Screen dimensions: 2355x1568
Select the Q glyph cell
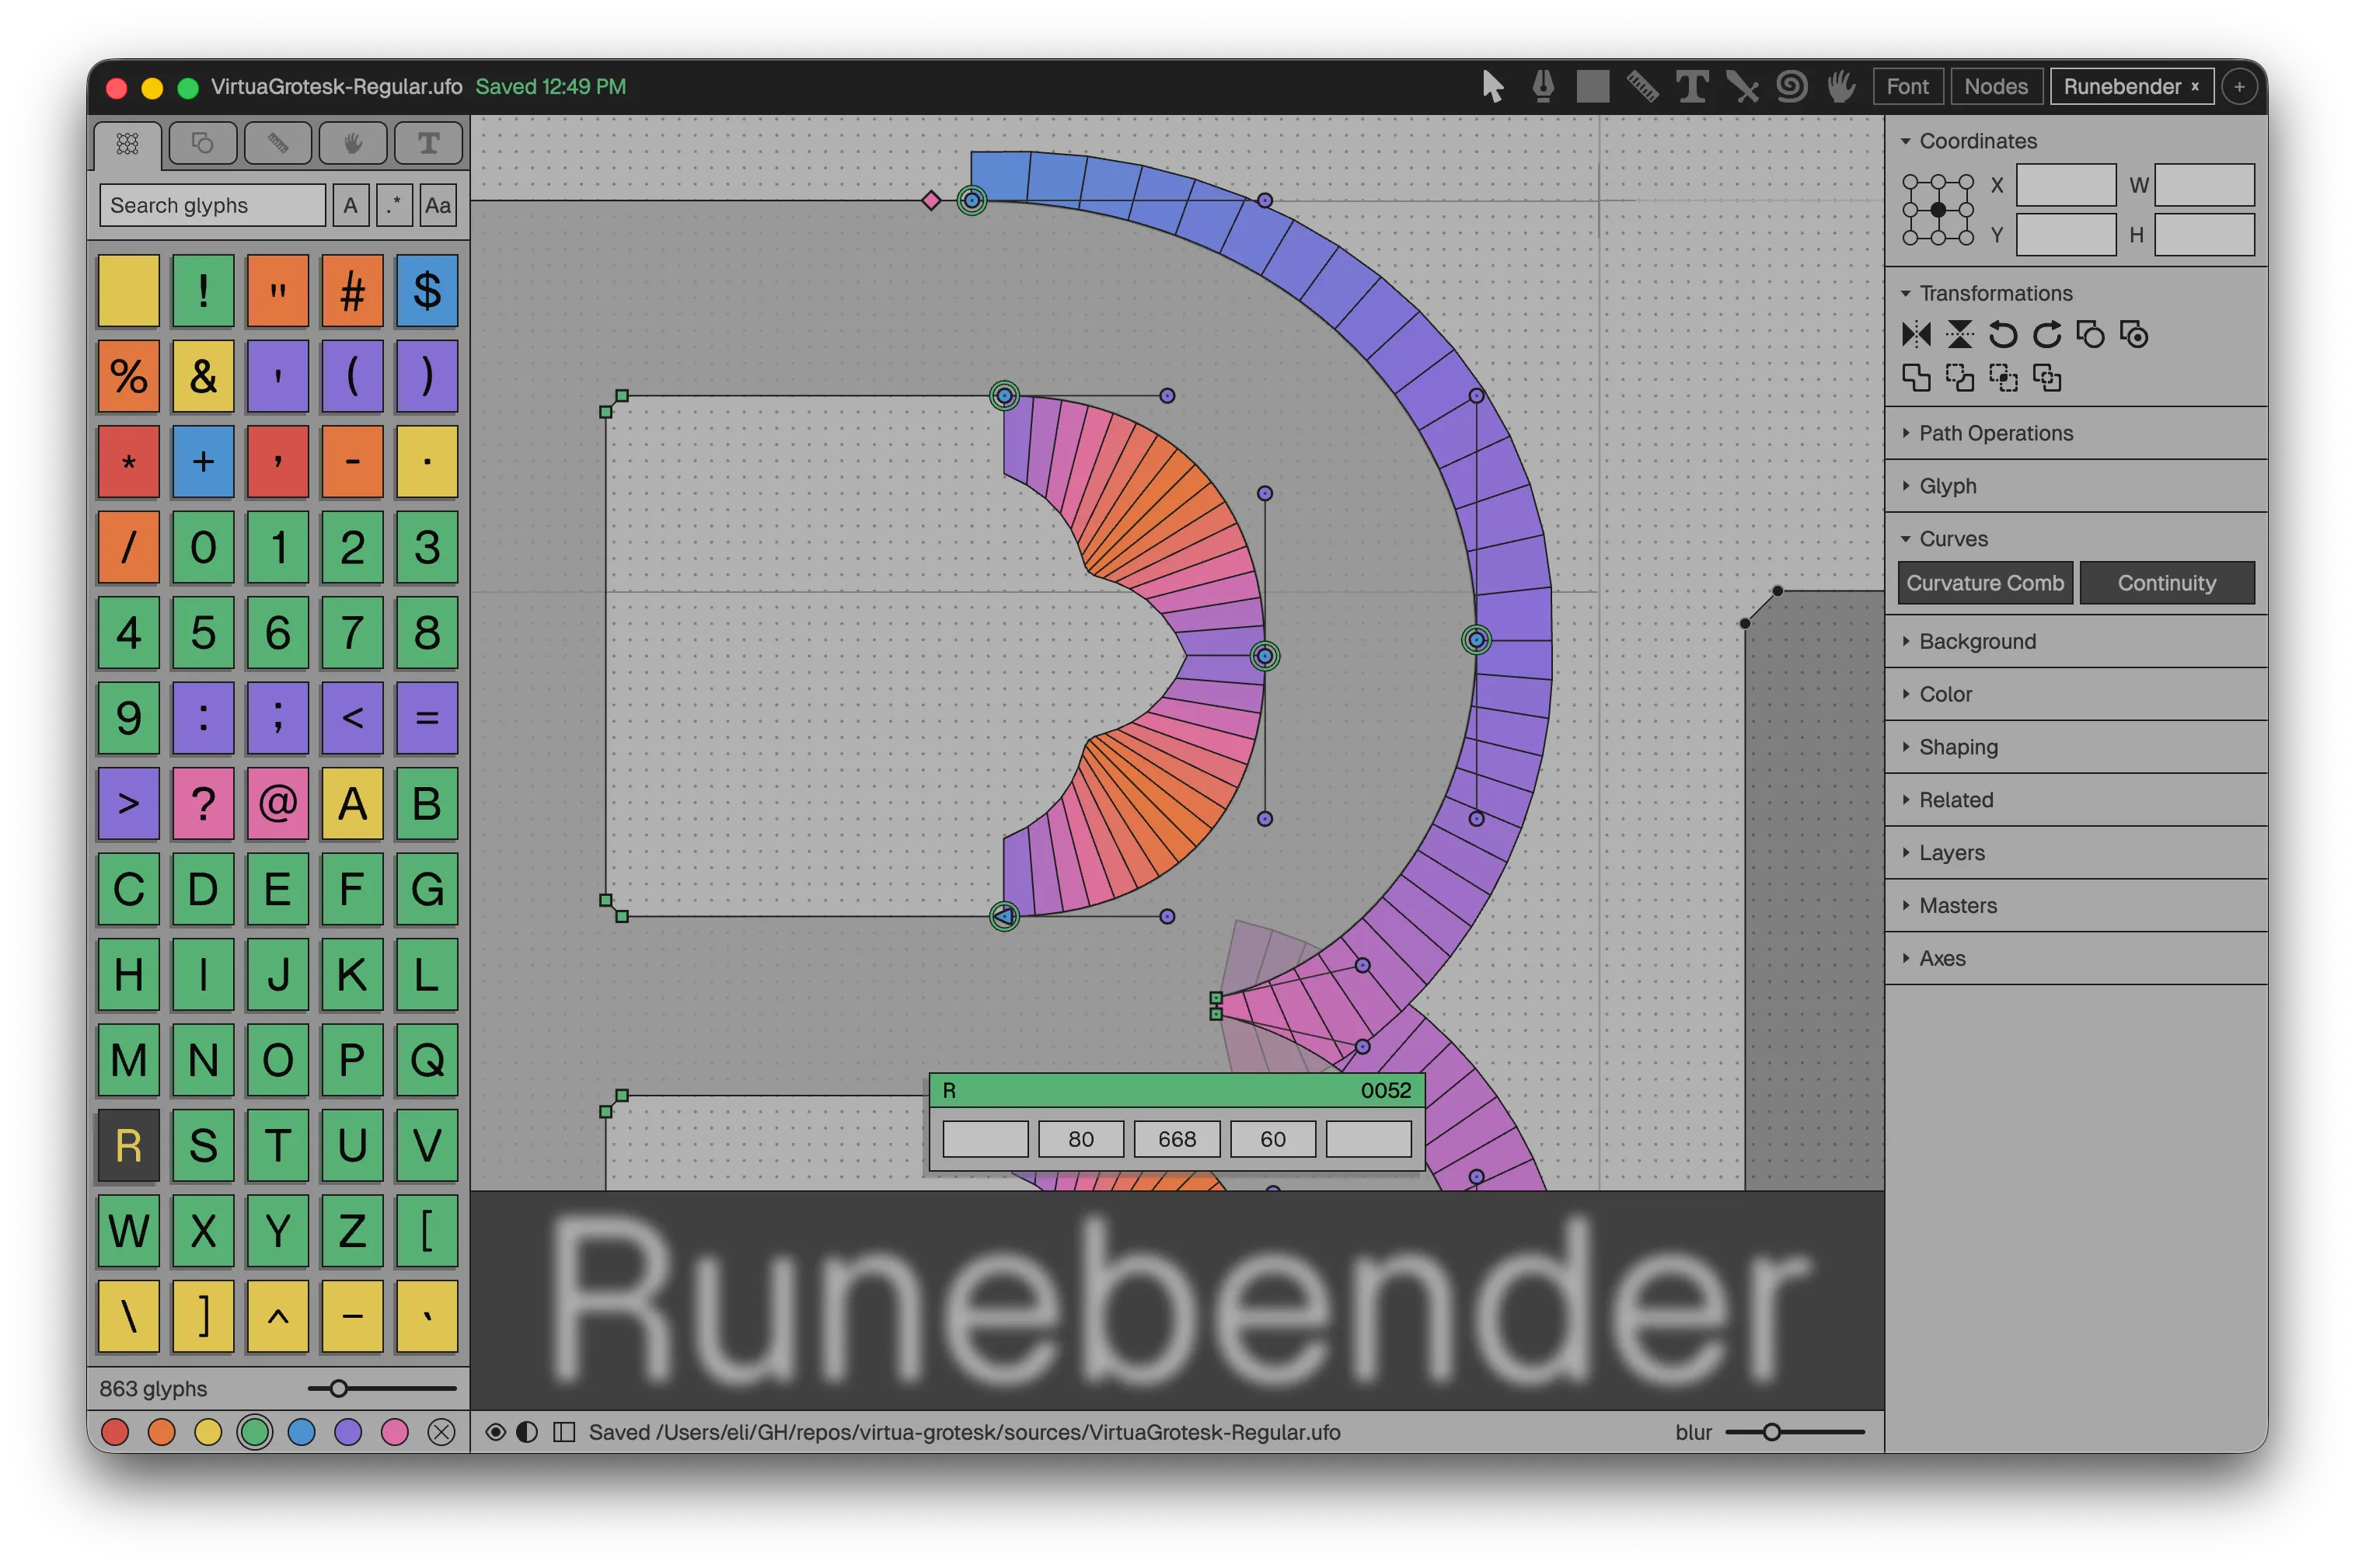pos(427,1060)
